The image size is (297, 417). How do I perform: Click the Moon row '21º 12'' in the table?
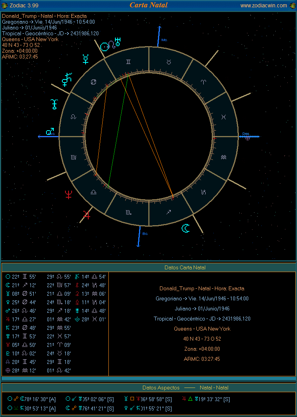[21, 285]
